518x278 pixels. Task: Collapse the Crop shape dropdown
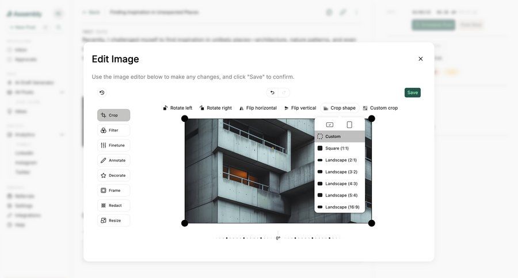(340, 108)
